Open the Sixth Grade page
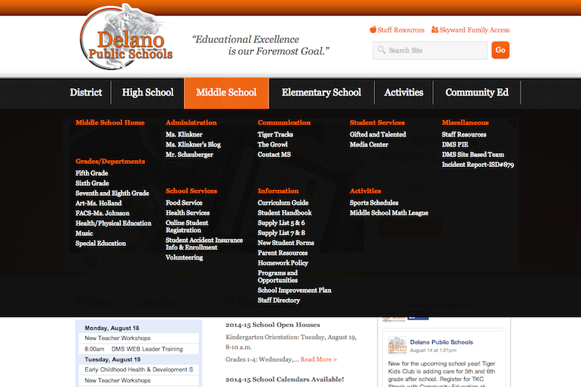The image size is (581, 387). [92, 183]
